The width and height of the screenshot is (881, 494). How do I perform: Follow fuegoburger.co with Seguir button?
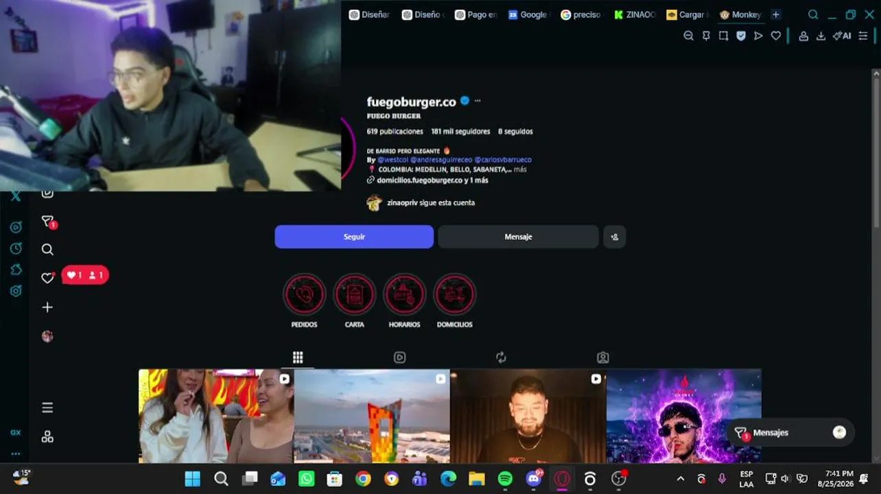354,237
